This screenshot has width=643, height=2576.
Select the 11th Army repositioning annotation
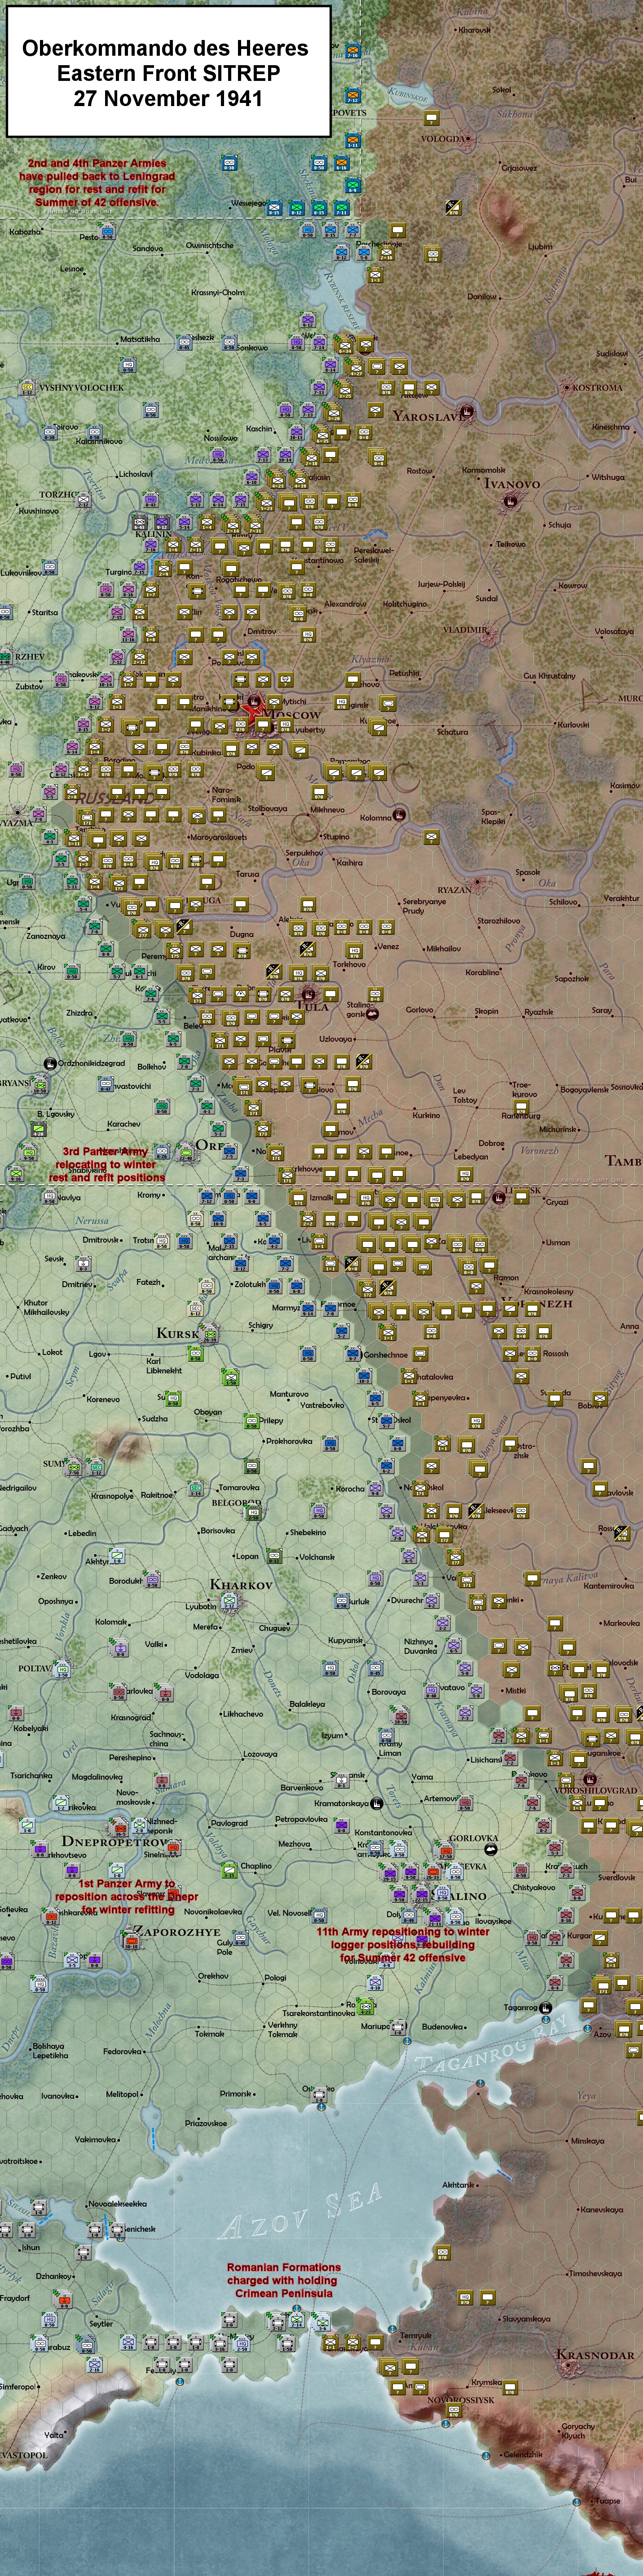point(402,1944)
